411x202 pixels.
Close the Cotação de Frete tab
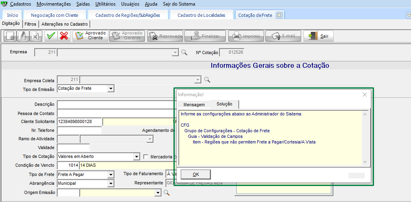pyautogui.click(x=279, y=15)
